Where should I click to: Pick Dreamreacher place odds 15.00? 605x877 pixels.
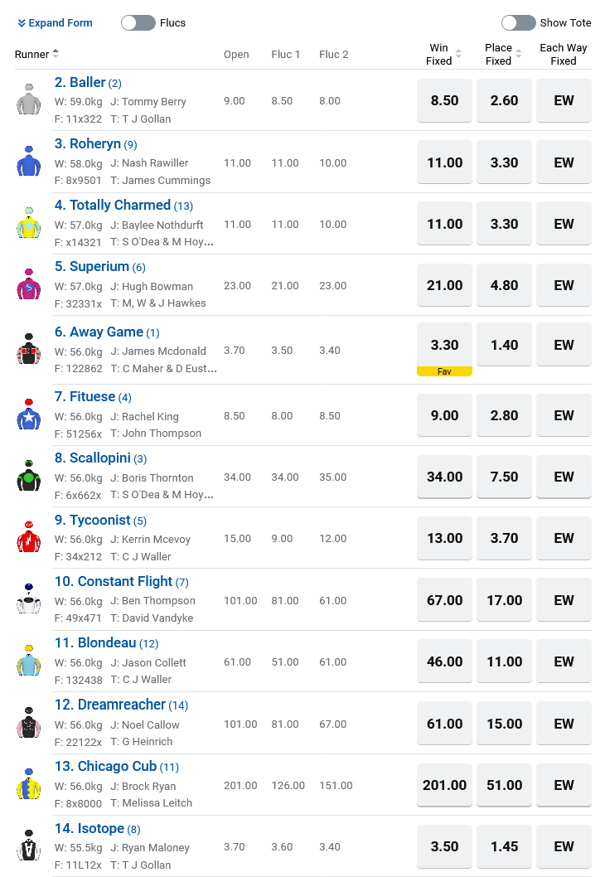click(504, 724)
